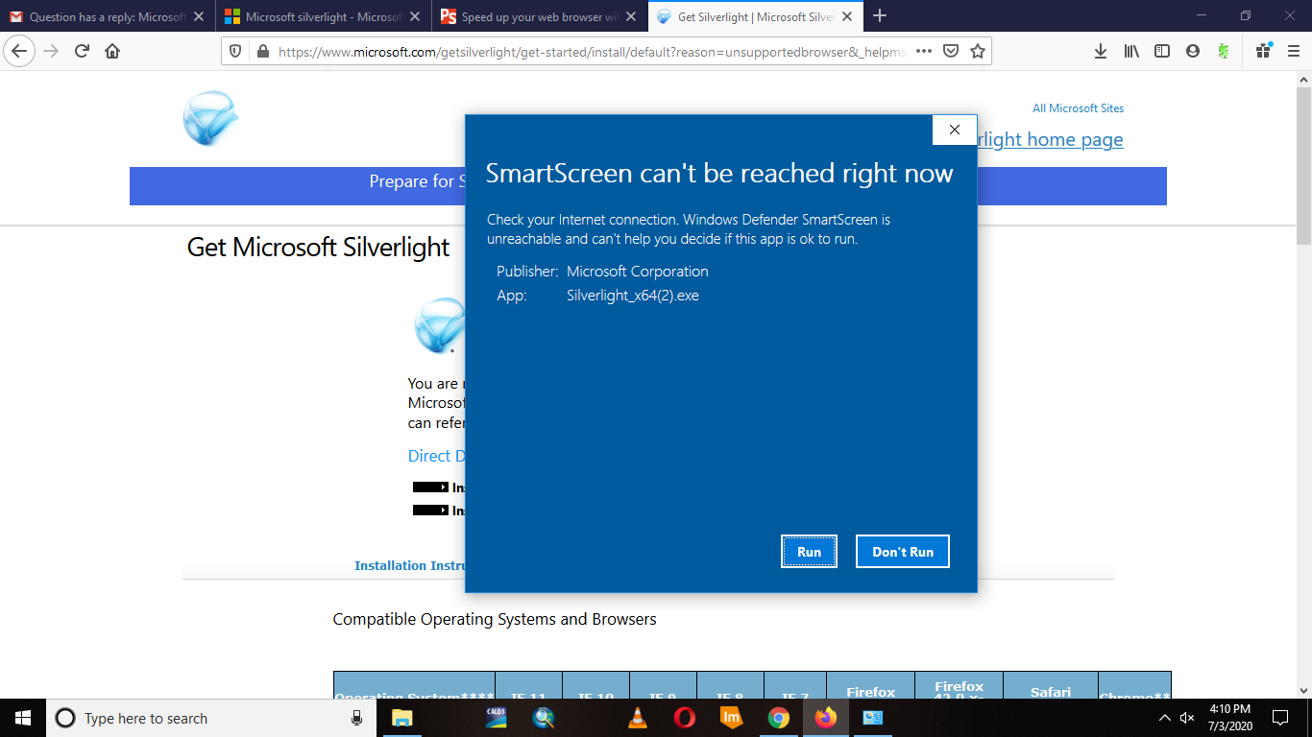Click Cortana circle icon
The image size is (1312, 737).
pyautogui.click(x=65, y=718)
